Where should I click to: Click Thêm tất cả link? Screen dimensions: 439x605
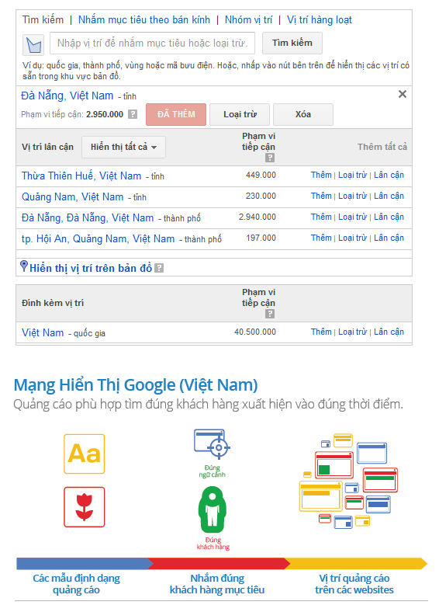coord(382,147)
